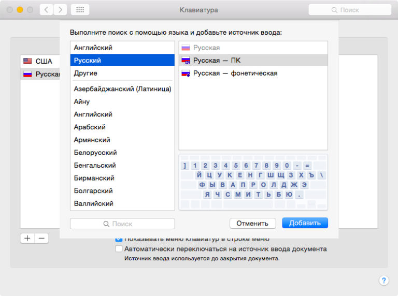Image resolution: width=398 pixels, height=296 pixels.
Task: Click the Й key in the keyboard preview
Action: tap(199, 175)
